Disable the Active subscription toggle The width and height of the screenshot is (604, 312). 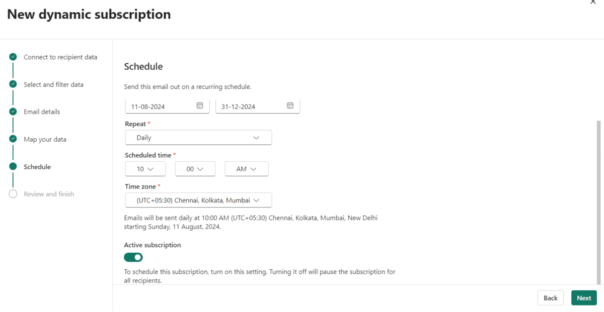click(x=133, y=257)
